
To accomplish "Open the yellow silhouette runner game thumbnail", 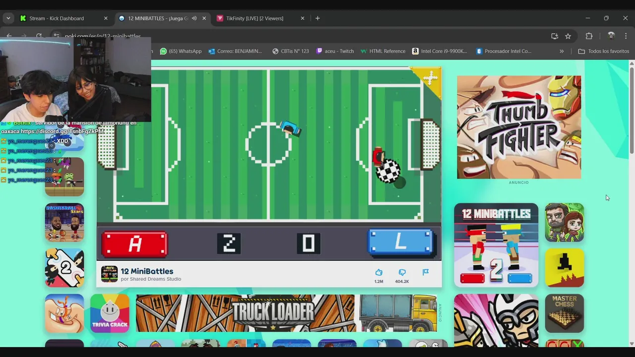I will (x=565, y=268).
